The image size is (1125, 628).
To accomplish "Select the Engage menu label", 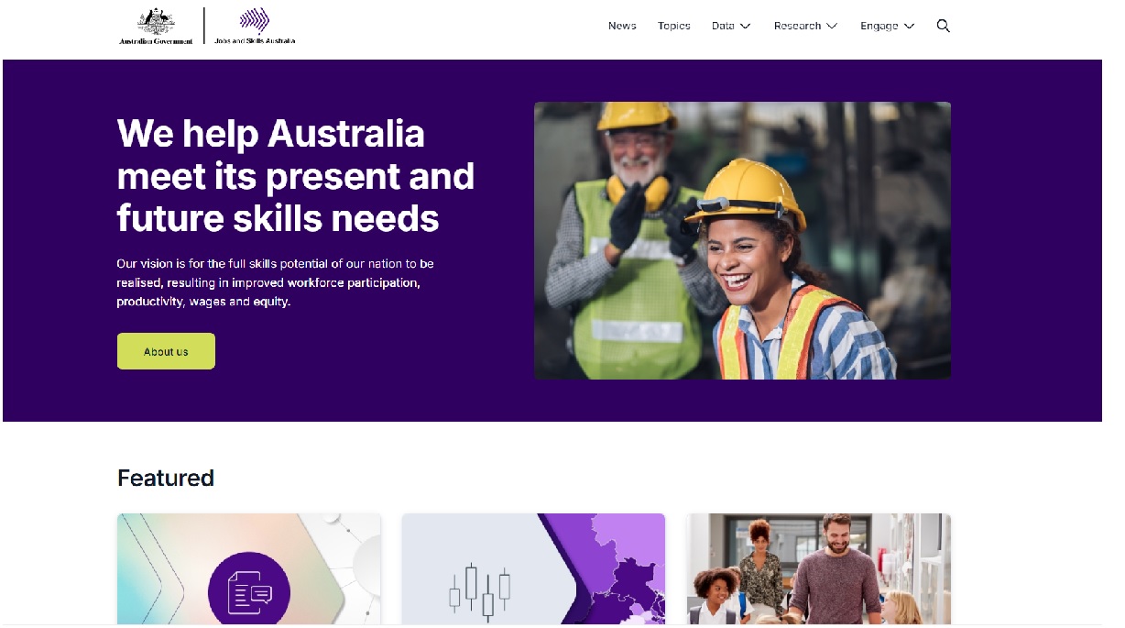I will [879, 26].
